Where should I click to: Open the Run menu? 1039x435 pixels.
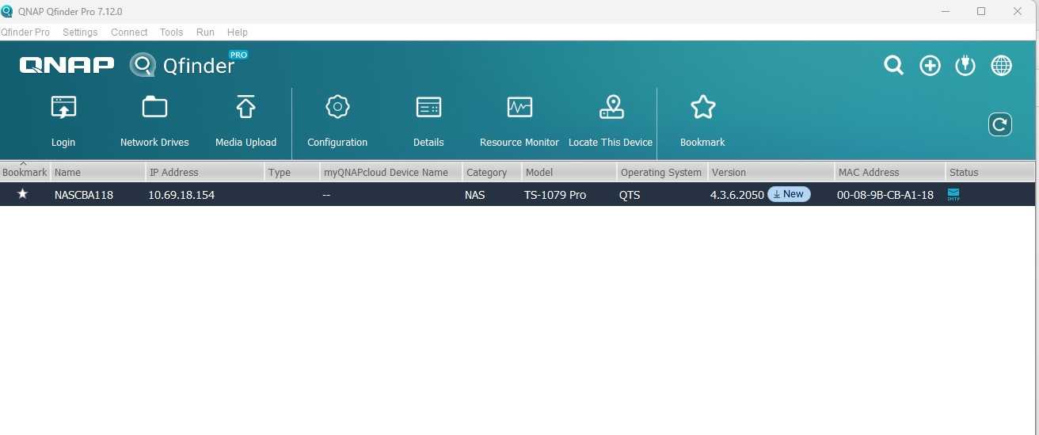point(205,32)
